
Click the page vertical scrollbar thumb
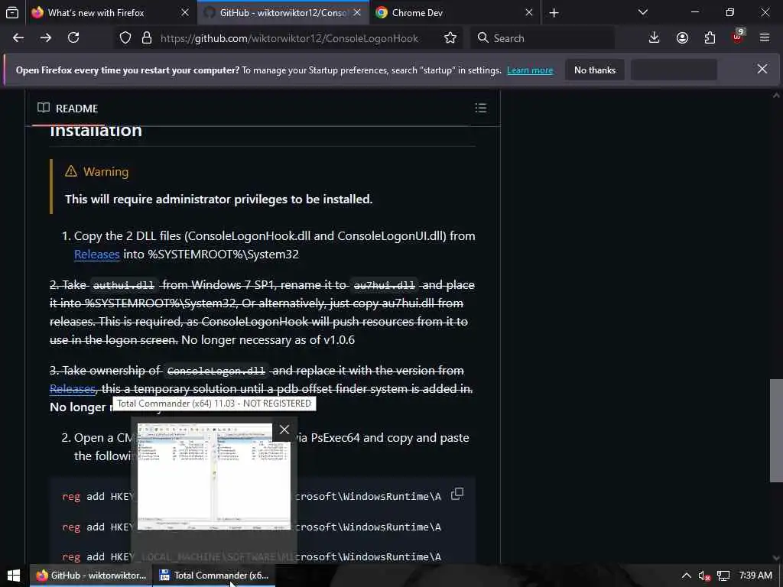tap(776, 431)
